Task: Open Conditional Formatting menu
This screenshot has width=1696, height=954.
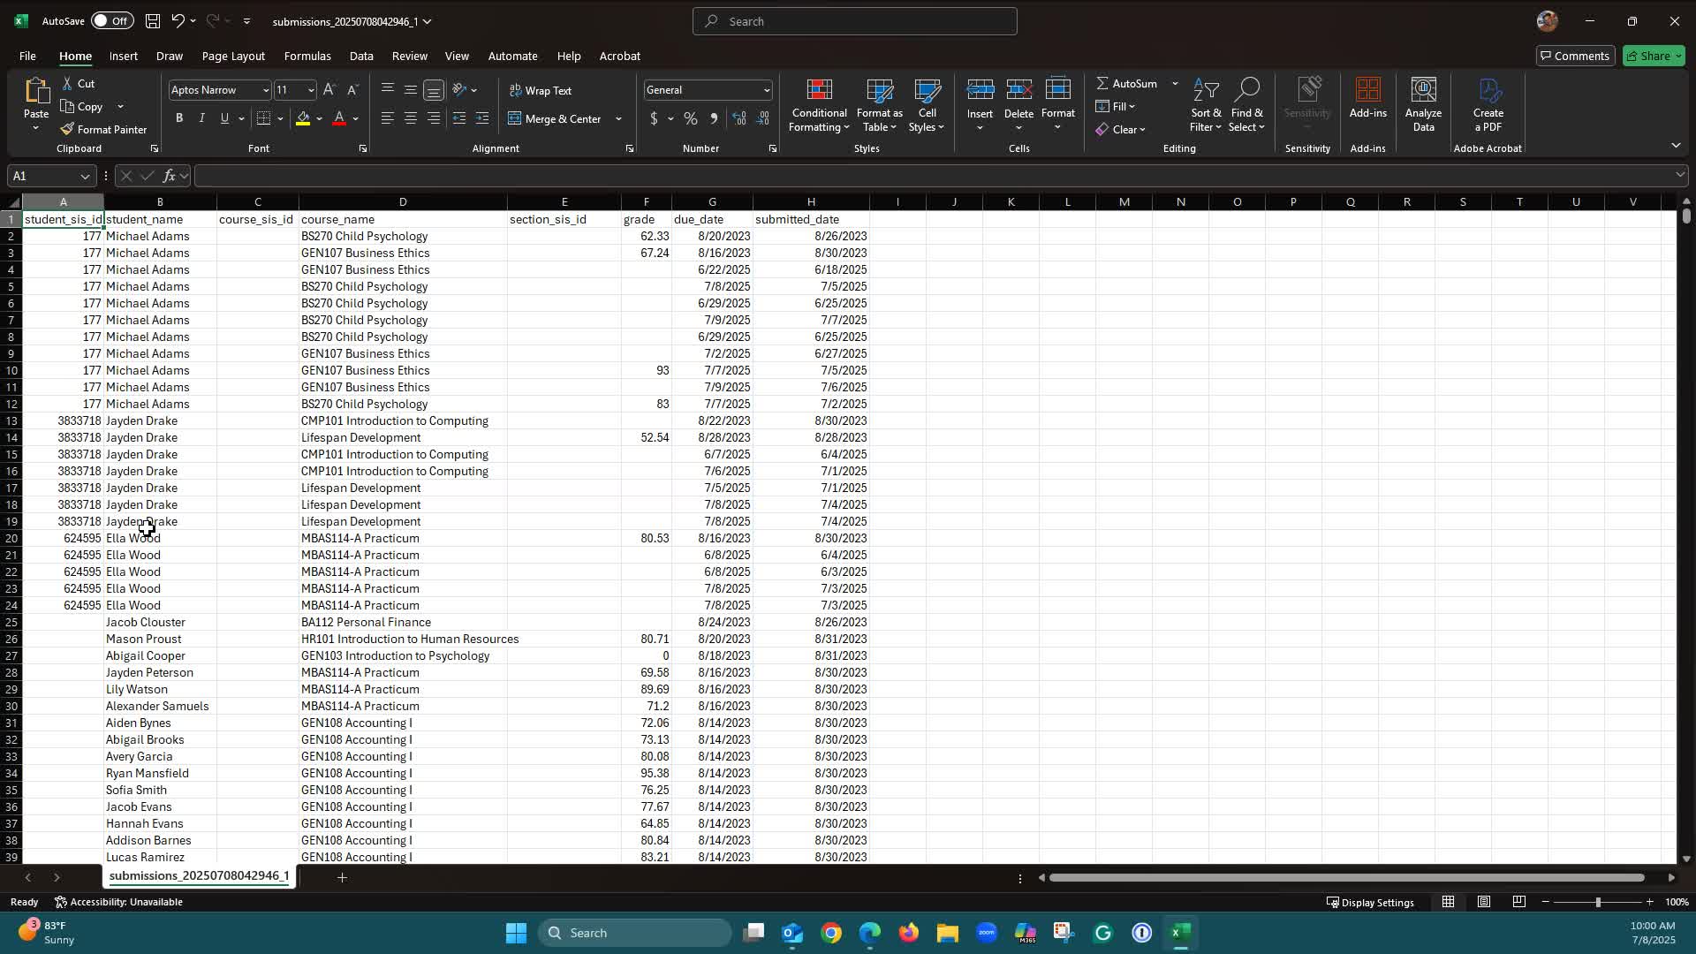Action: coord(819,105)
